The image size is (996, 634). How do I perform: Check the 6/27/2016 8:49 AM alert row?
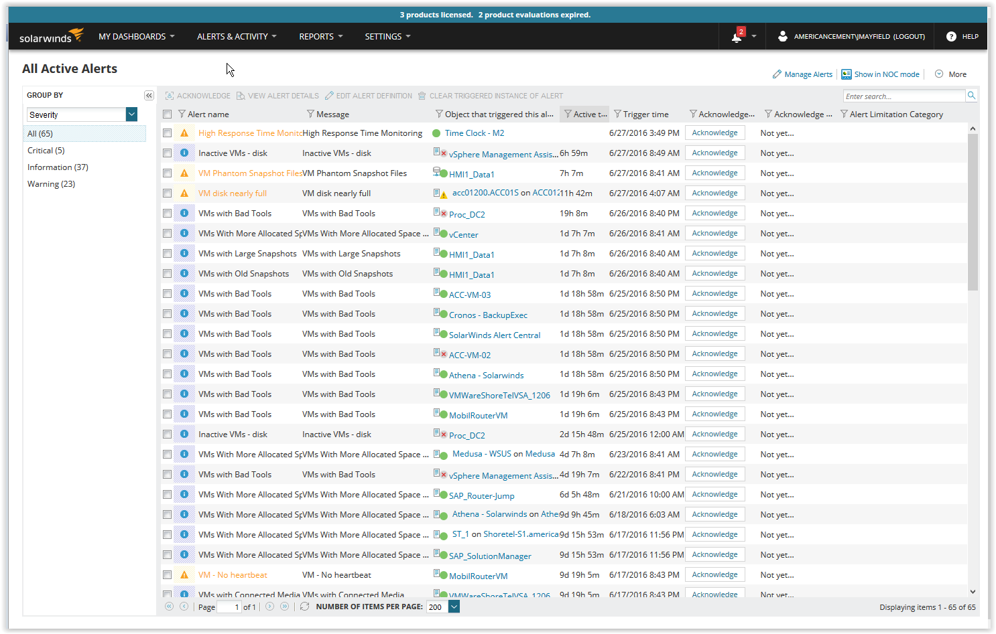click(x=167, y=153)
